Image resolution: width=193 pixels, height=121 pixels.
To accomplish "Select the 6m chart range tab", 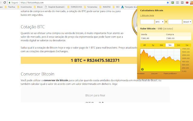I will [x=161, y=45].
